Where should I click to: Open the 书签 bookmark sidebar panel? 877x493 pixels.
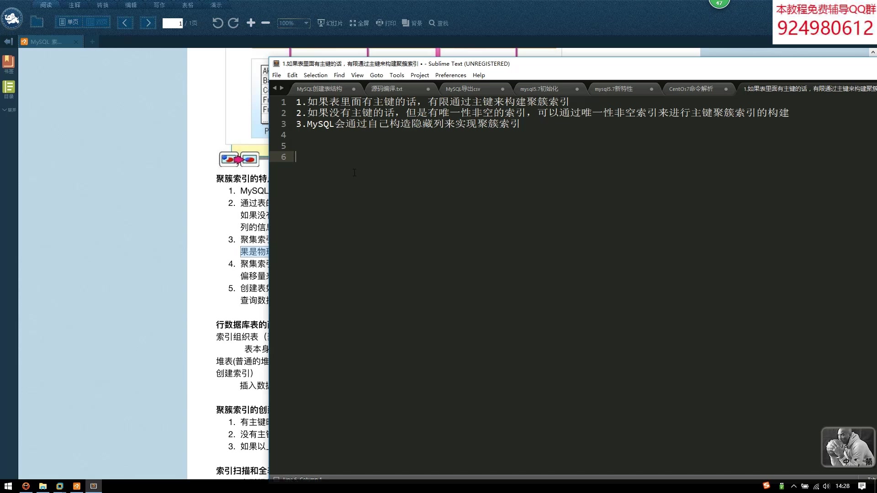coord(9,64)
